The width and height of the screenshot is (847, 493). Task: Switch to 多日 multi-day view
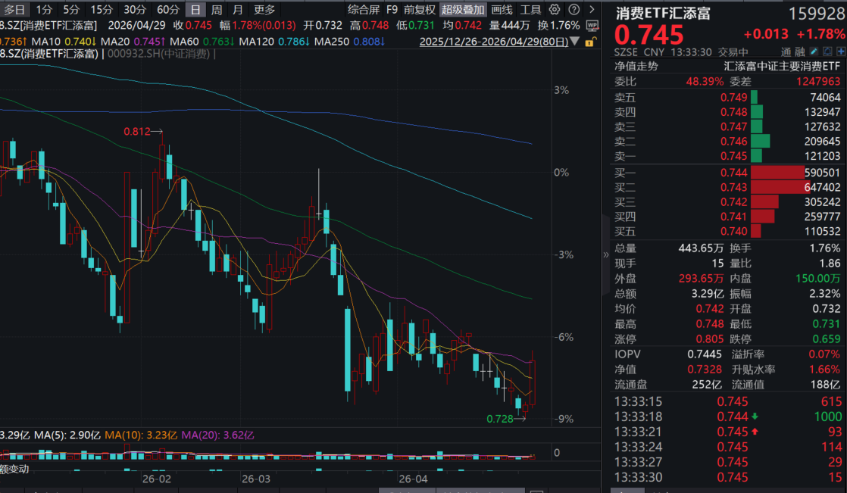click(14, 10)
